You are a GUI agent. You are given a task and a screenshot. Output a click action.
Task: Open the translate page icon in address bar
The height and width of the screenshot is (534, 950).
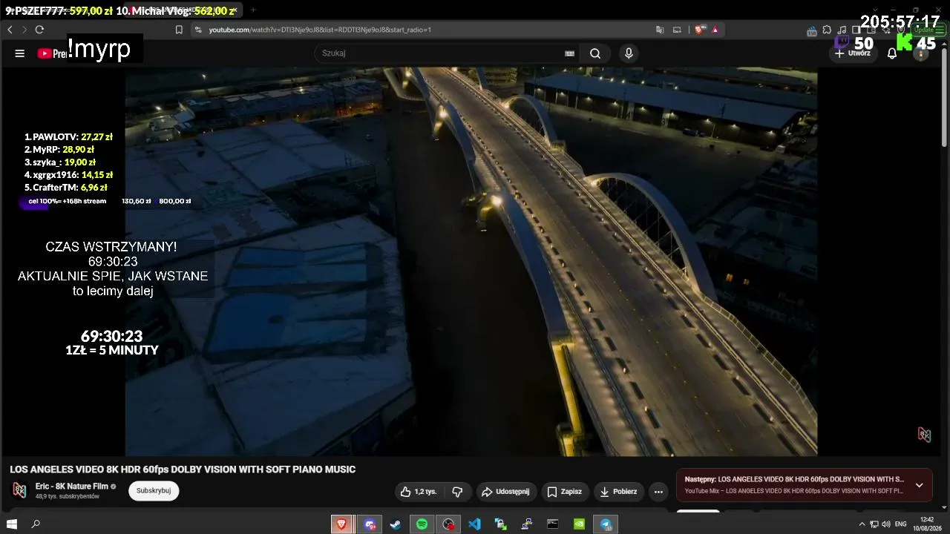pyautogui.click(x=660, y=30)
